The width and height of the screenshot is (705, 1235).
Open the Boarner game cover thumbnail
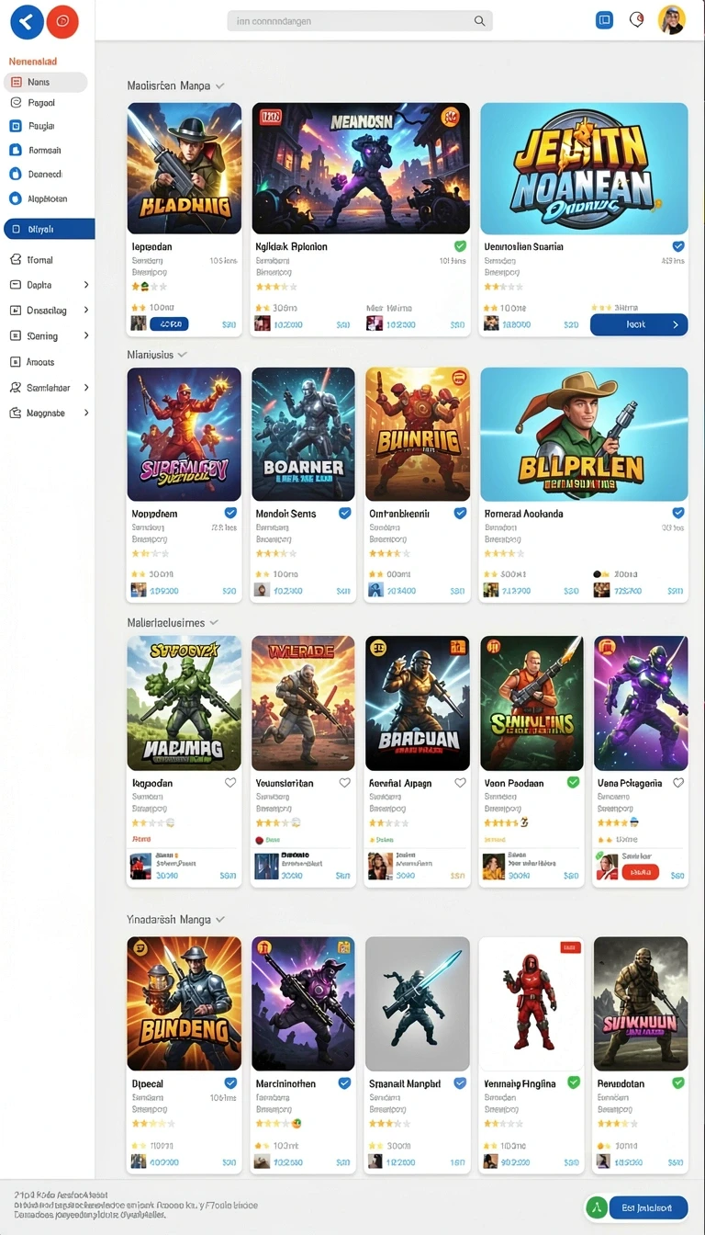pyautogui.click(x=303, y=434)
